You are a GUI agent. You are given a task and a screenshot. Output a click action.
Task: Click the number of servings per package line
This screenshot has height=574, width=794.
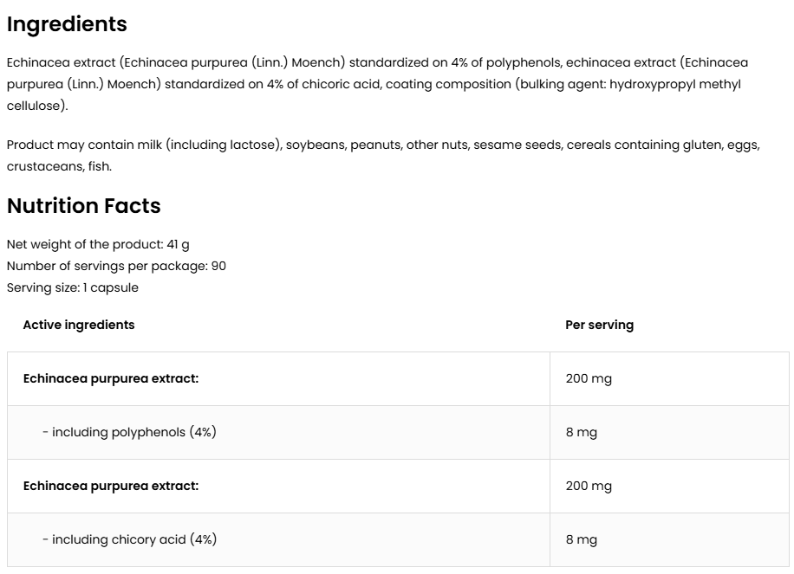[116, 266]
